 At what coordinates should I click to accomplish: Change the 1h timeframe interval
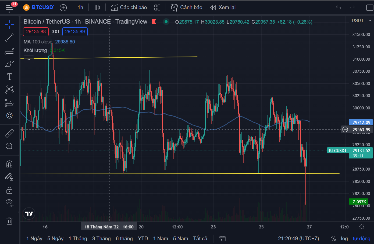[80, 8]
